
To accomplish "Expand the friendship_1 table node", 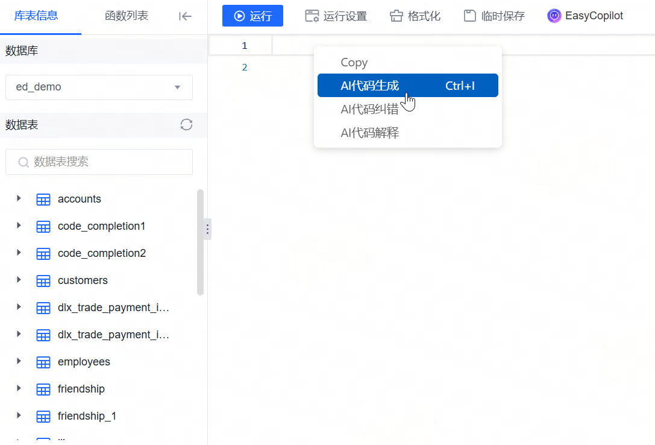I will click(19, 415).
